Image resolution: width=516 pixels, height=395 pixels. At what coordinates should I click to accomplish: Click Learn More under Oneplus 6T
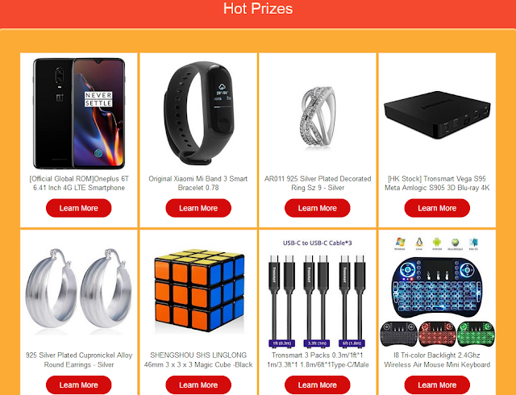(x=79, y=208)
